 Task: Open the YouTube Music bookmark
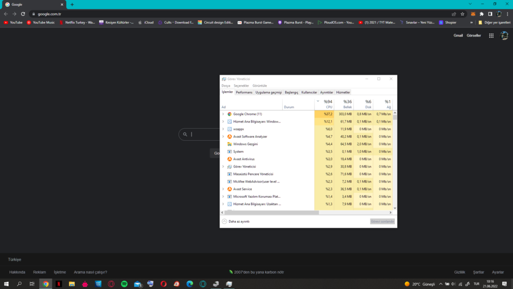click(41, 23)
